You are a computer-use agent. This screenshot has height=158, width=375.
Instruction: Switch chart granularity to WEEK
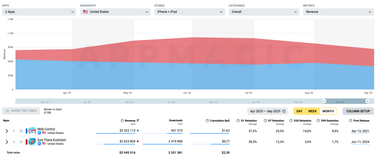312,111
